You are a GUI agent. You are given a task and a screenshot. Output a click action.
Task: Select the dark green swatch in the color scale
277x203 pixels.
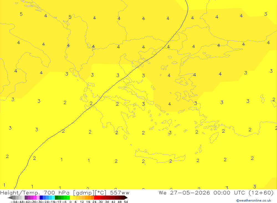coord(56,197)
